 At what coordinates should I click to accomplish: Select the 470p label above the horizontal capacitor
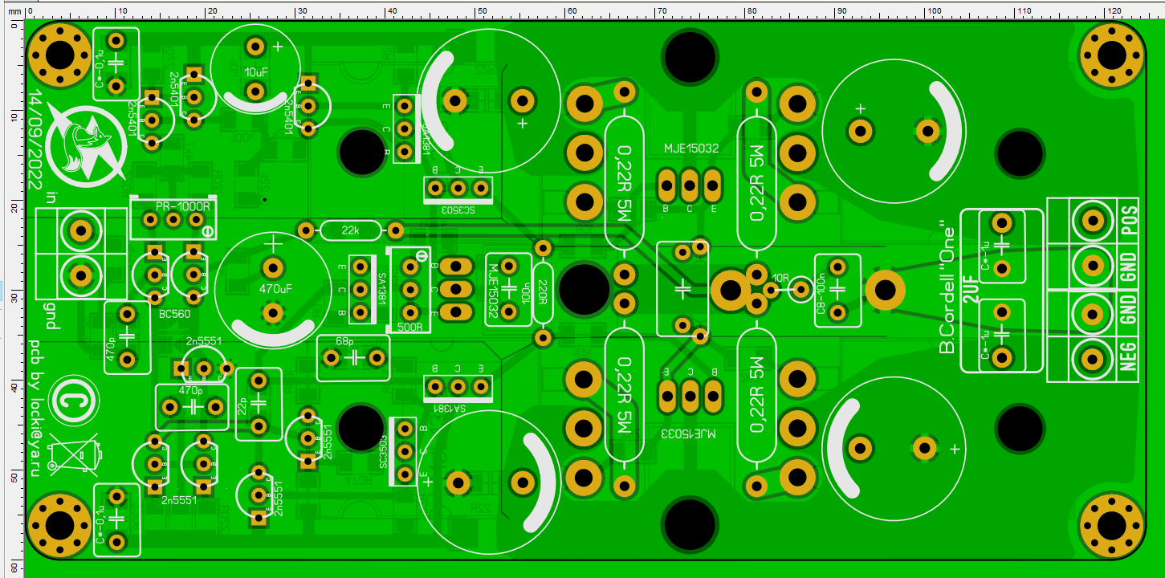pyautogui.click(x=191, y=390)
